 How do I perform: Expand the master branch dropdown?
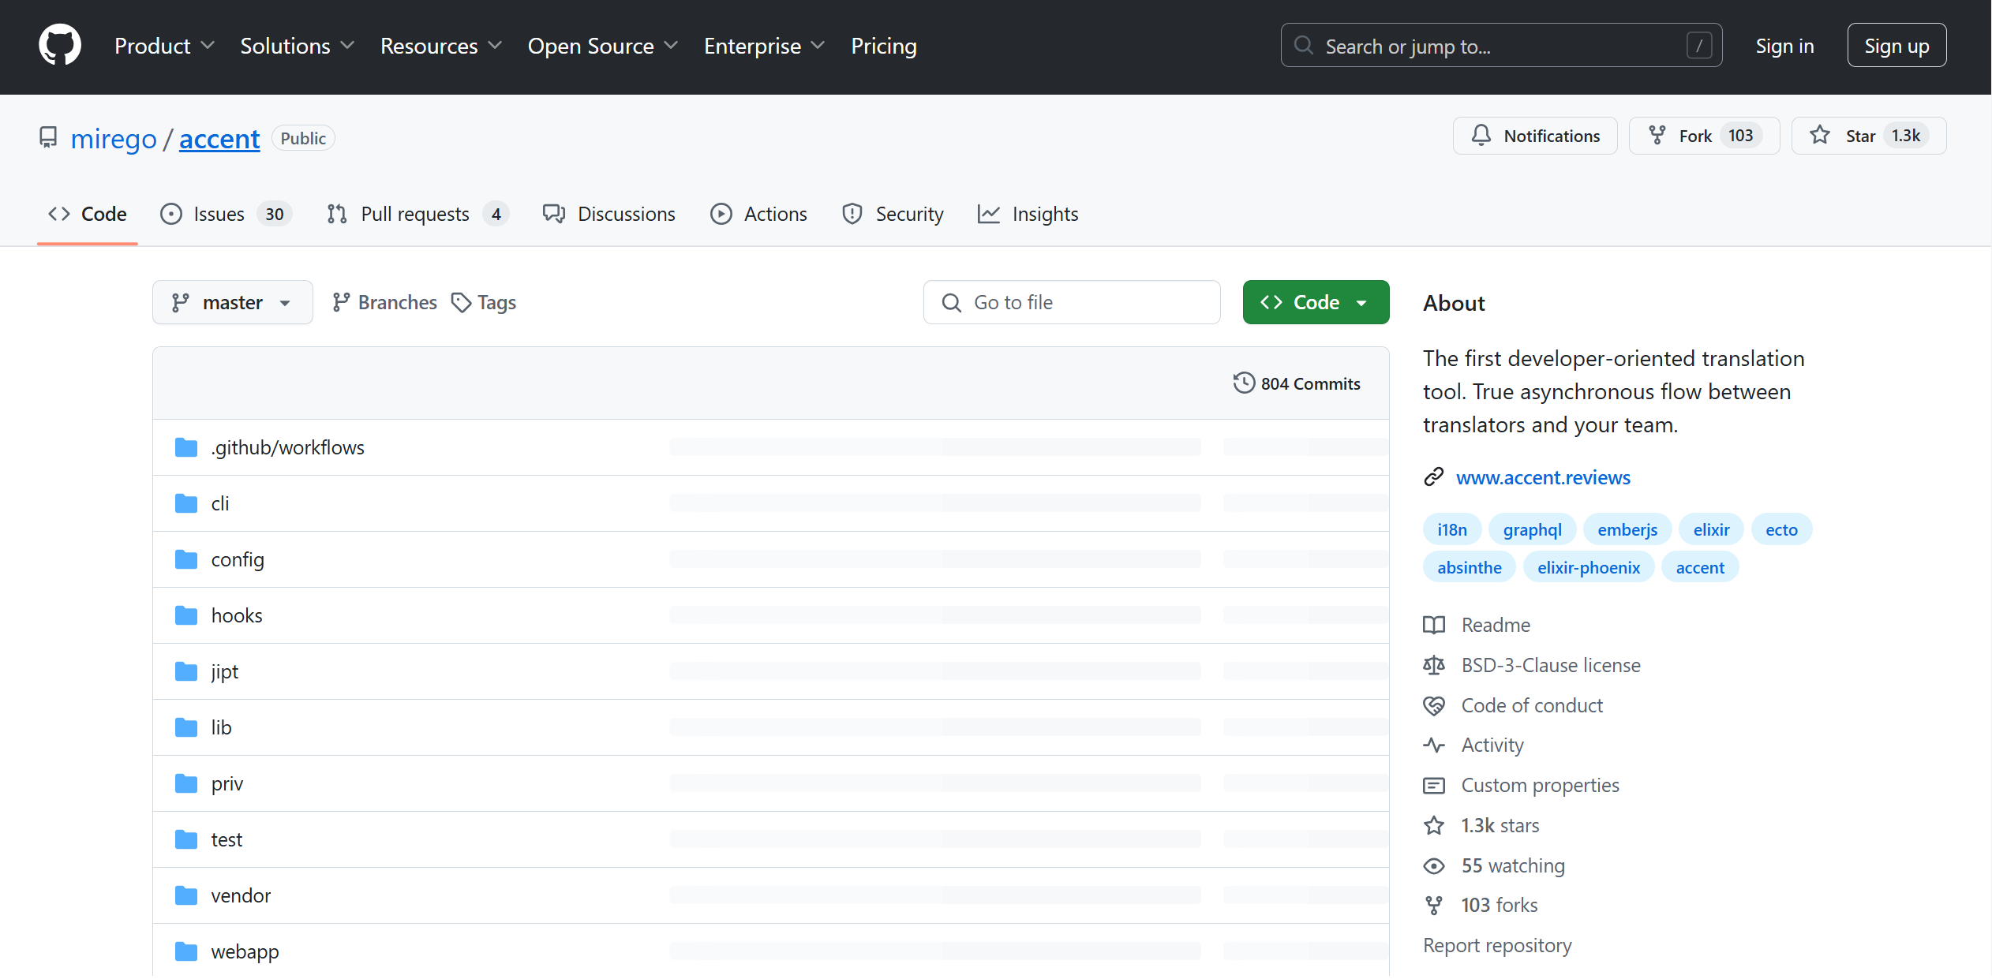pos(232,302)
